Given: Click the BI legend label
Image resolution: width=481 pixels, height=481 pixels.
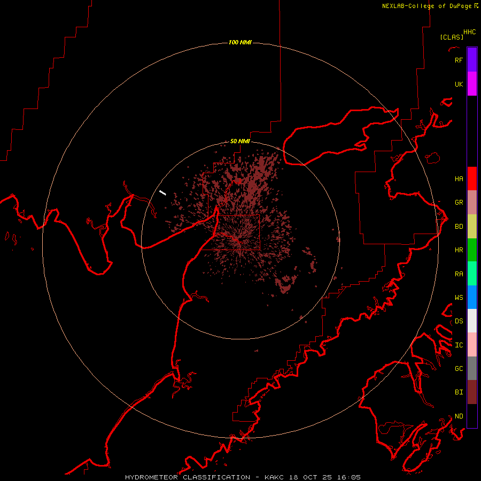Looking at the screenshot, I should click(459, 392).
